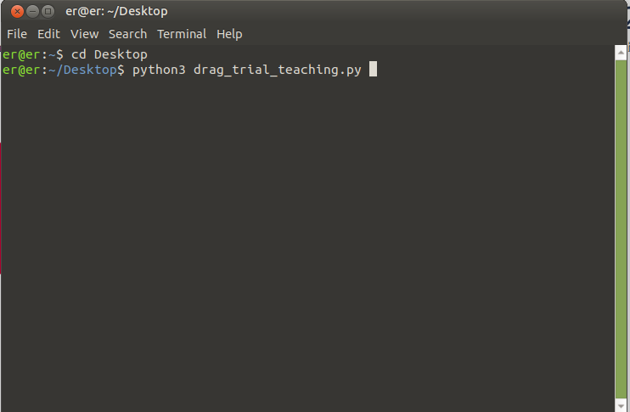This screenshot has height=412, width=630.
Task: Click the "cd Desktop" command text
Action: pyautogui.click(x=109, y=54)
